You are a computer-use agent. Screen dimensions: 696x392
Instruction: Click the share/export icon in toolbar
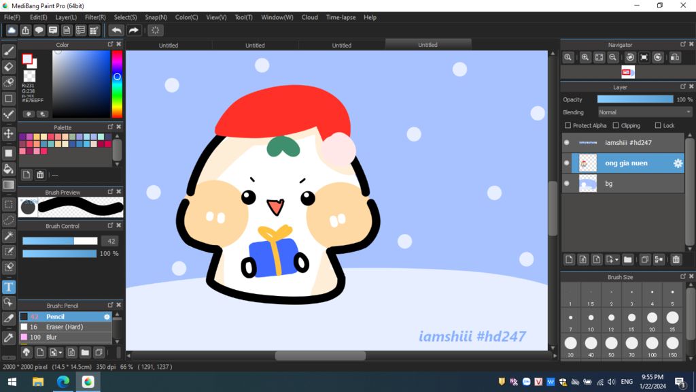[25, 30]
